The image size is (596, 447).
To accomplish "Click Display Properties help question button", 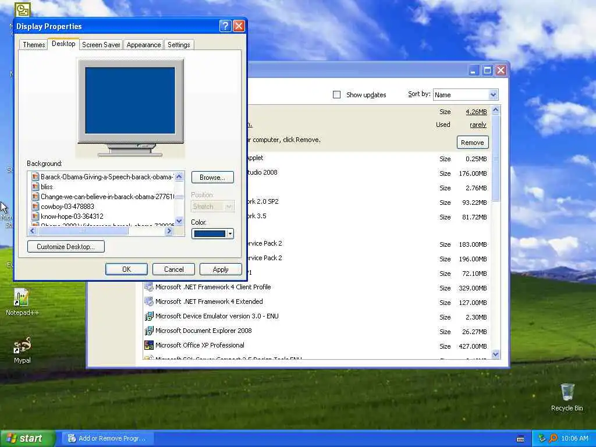I will [225, 26].
